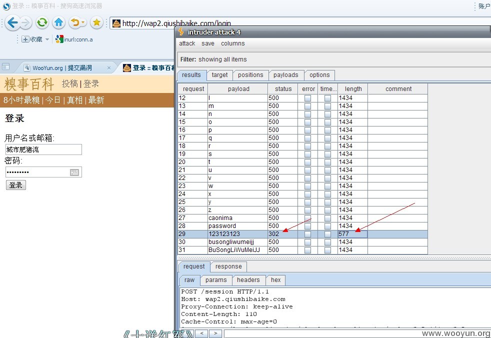This screenshot has width=491, height=338.
Task: Click the browser Back arrow button
Action: 12,22
